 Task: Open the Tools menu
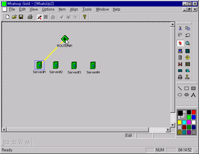(x=87, y=9)
